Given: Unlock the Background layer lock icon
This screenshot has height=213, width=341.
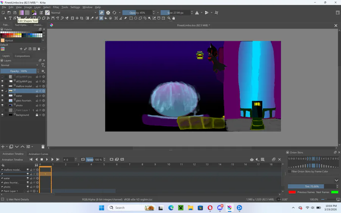Looking at the screenshot, I should click(x=37, y=115).
